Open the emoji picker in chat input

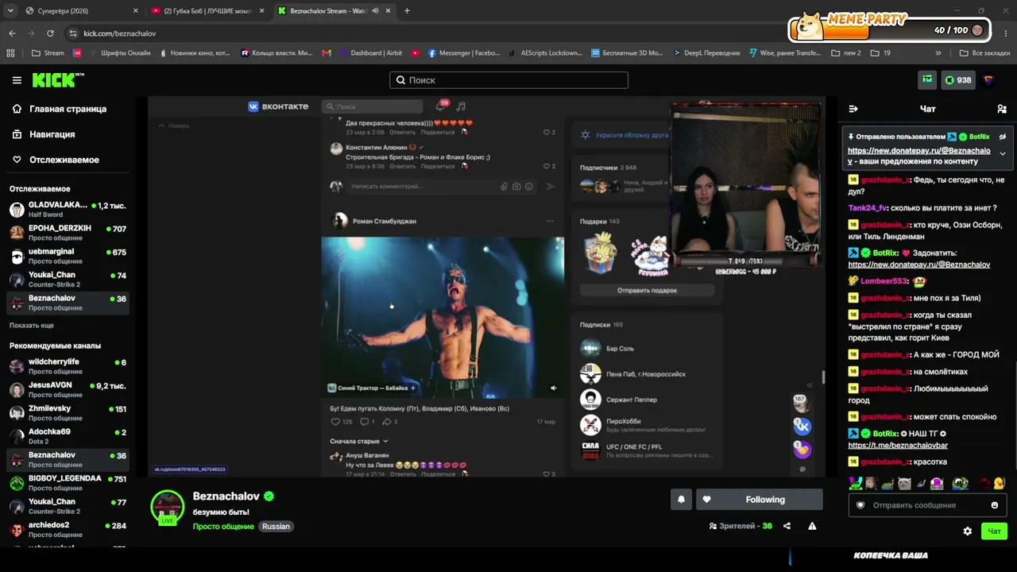[995, 505]
